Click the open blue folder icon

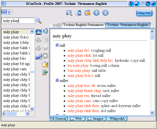pyautogui.click(x=39, y=56)
